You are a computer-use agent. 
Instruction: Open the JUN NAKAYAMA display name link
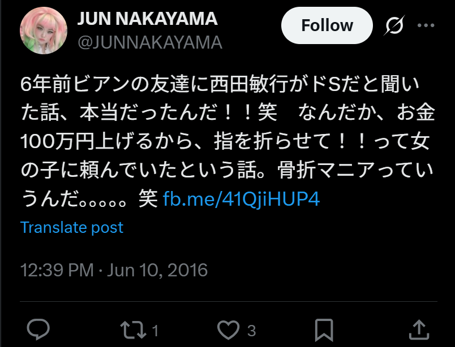147,19
